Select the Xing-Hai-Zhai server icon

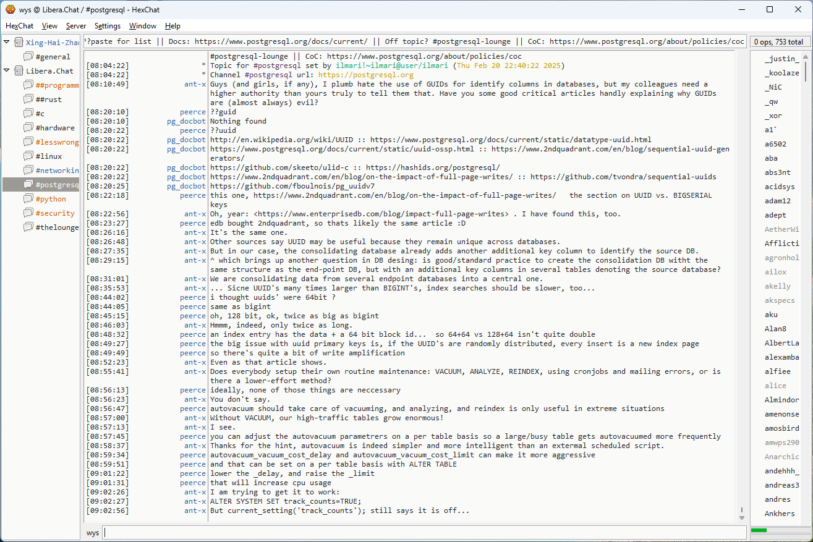click(x=19, y=43)
